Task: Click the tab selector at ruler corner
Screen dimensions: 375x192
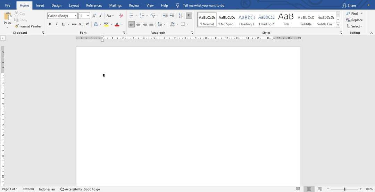Action: (x=3, y=38)
